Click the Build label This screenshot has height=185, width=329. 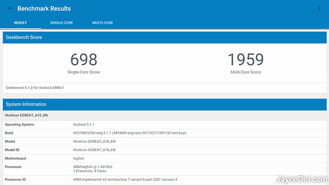tap(9, 133)
